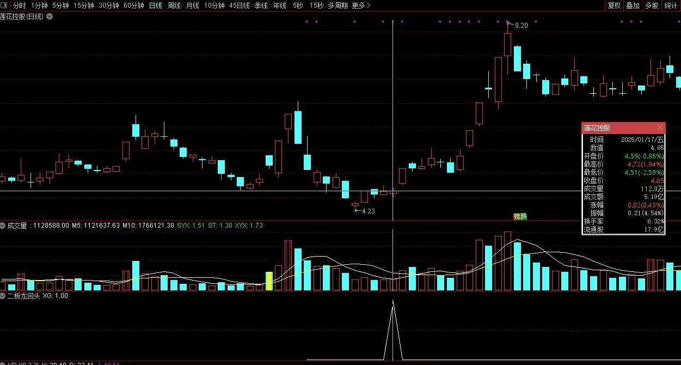Click 成交额 5.19亿 row in popup

coord(623,197)
